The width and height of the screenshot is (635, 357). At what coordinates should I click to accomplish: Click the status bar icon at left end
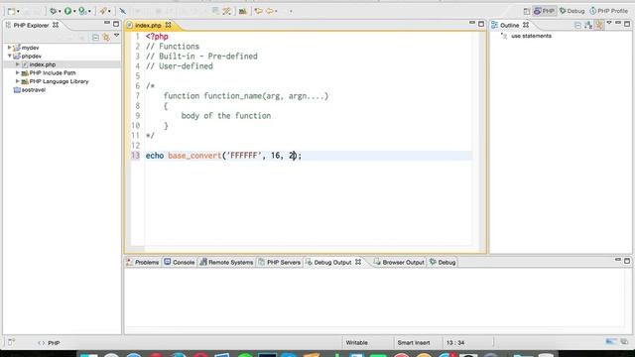pos(11,343)
